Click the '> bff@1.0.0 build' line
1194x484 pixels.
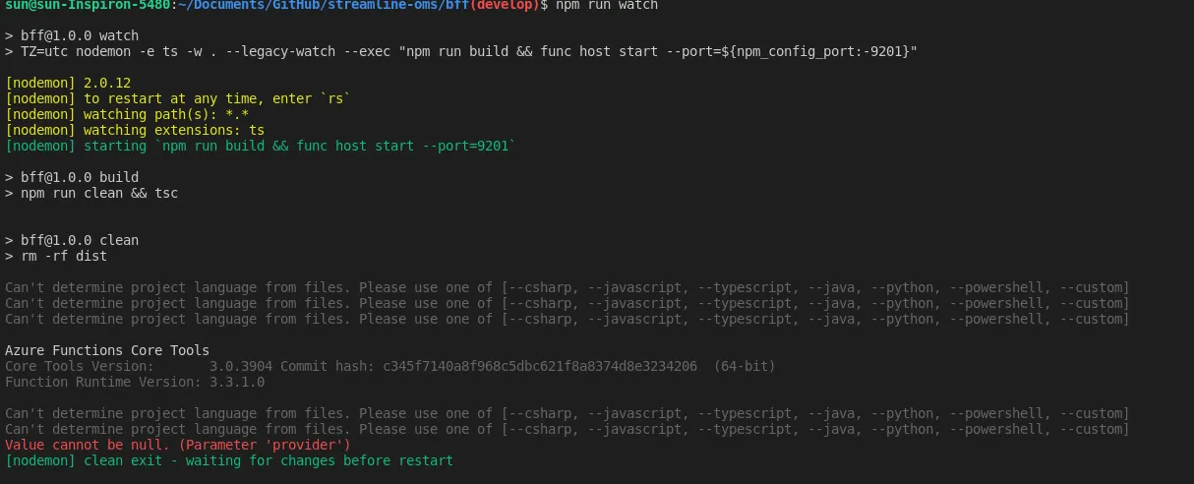click(x=72, y=178)
